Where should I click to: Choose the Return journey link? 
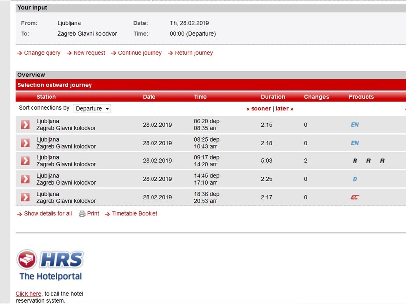pyautogui.click(x=194, y=53)
